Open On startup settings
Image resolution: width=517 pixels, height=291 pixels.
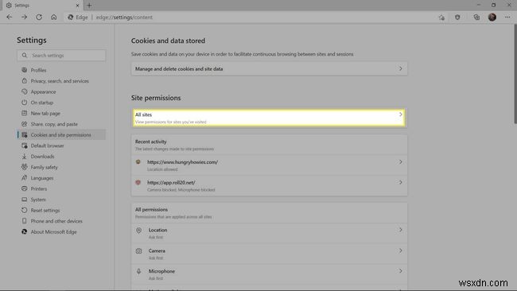click(42, 103)
